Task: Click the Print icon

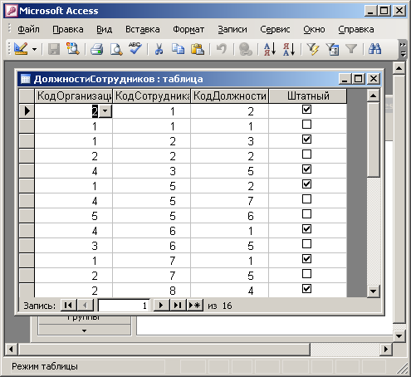Action: 97,49
